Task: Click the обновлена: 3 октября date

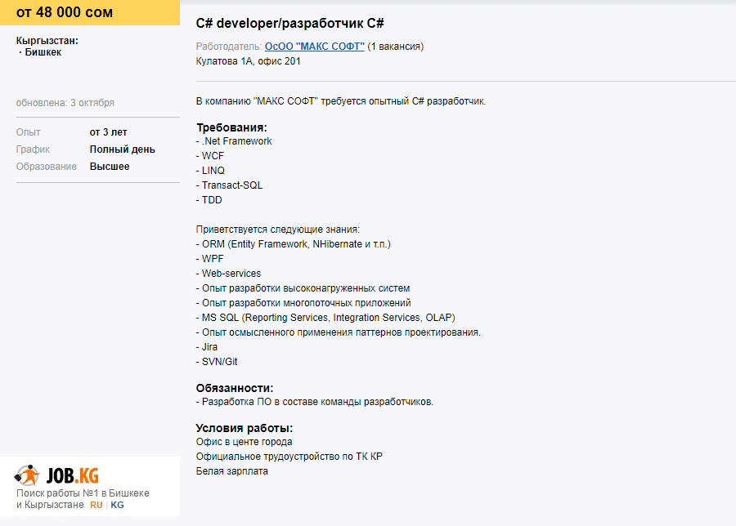Action: 65,103
